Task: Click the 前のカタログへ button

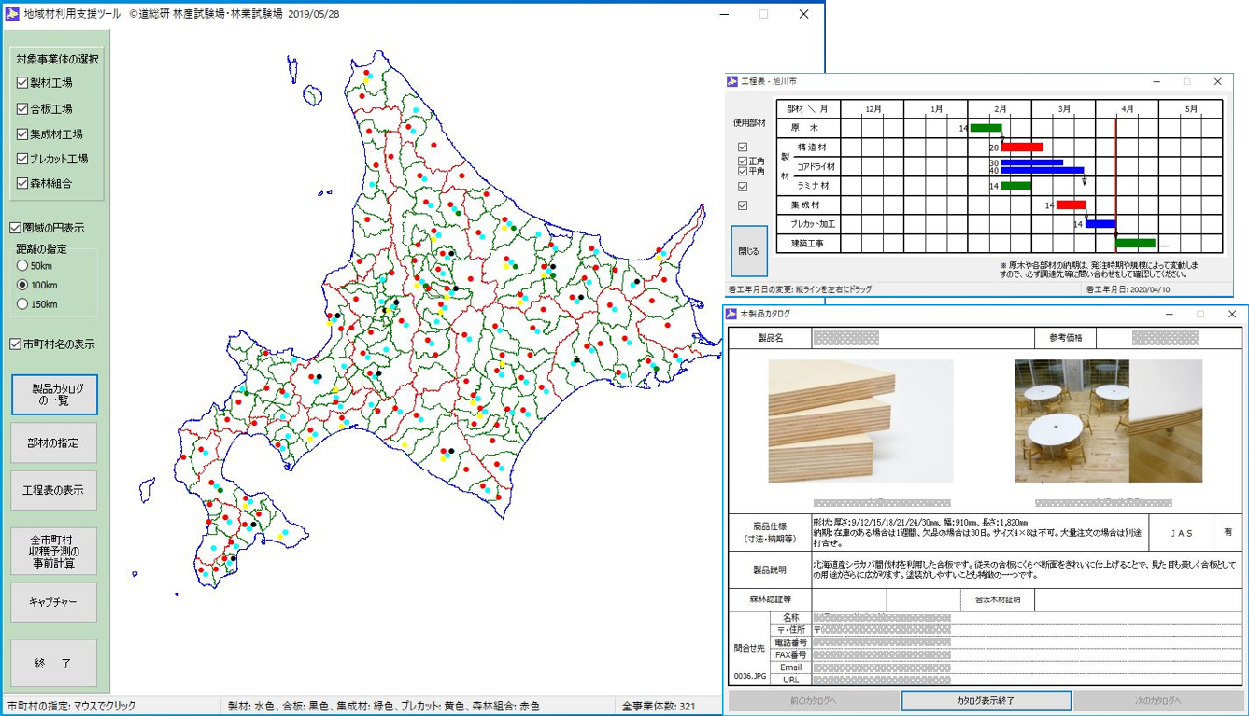Action: pos(814,701)
